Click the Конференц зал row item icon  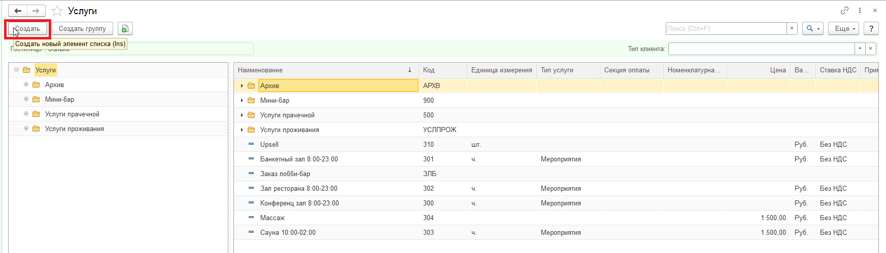click(x=251, y=203)
